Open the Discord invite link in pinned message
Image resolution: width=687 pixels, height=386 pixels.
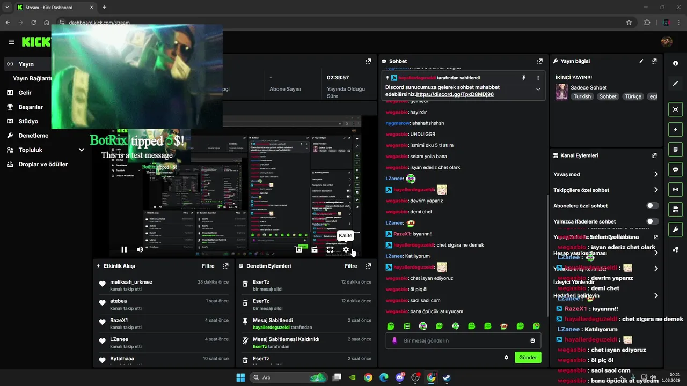(455, 94)
